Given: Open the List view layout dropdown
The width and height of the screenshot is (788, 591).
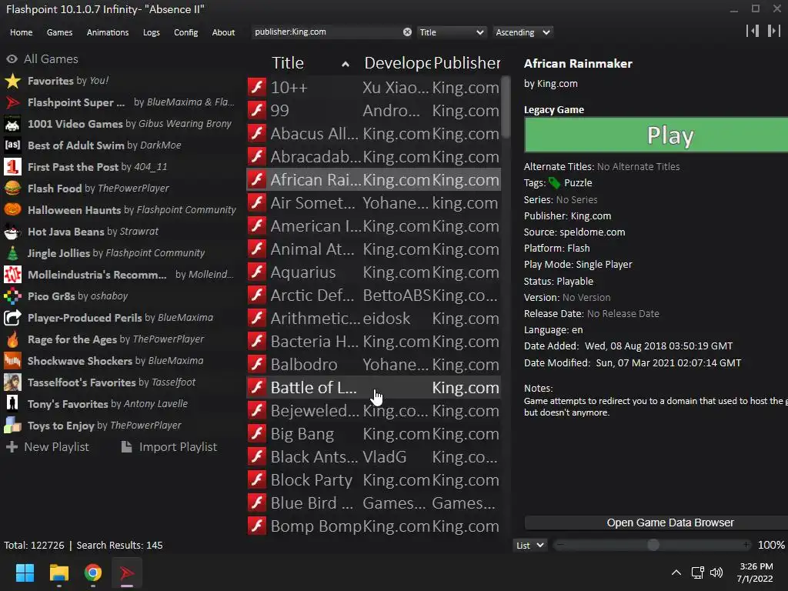Looking at the screenshot, I should tap(530, 546).
